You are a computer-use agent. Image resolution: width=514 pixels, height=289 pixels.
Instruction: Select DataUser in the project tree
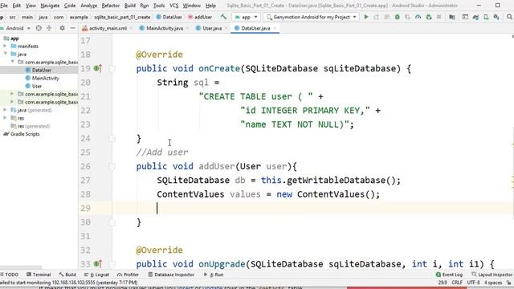tap(41, 70)
